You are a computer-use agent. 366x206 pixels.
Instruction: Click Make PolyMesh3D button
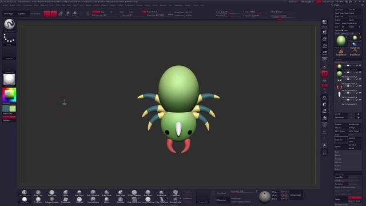coord(351,23)
